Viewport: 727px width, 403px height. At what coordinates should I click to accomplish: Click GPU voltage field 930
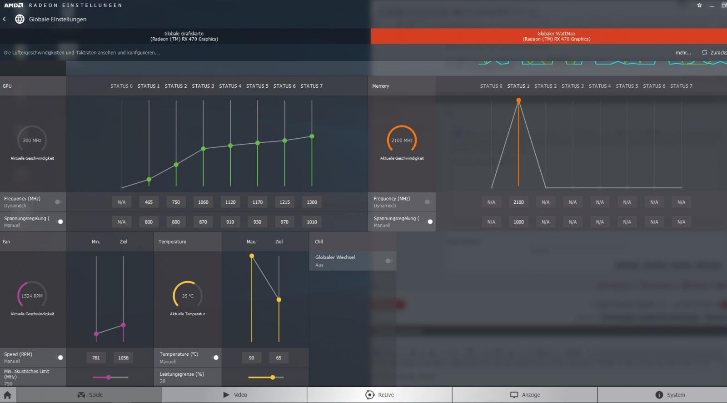click(258, 222)
